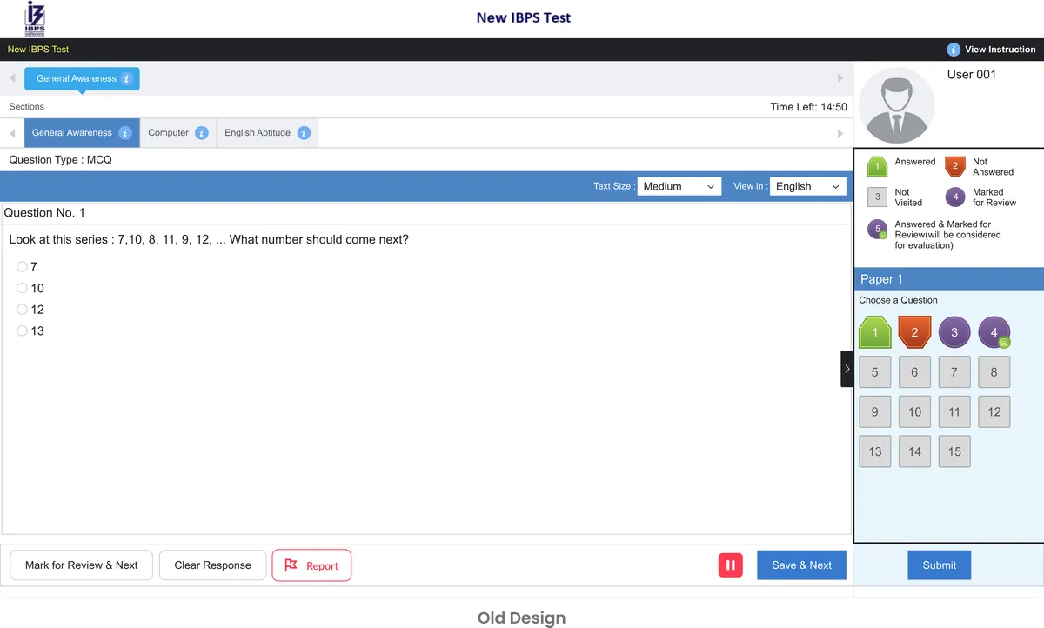Select answer option 7
The width and height of the screenshot is (1044, 628).
[23, 267]
